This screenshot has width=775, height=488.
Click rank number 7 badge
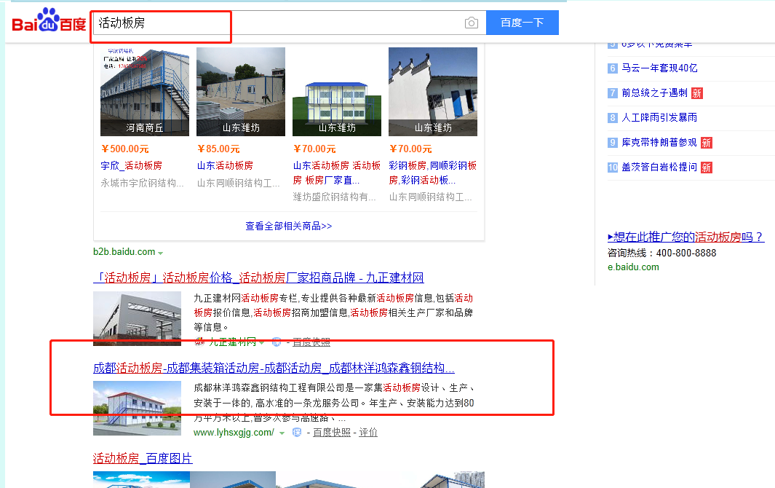tap(613, 93)
